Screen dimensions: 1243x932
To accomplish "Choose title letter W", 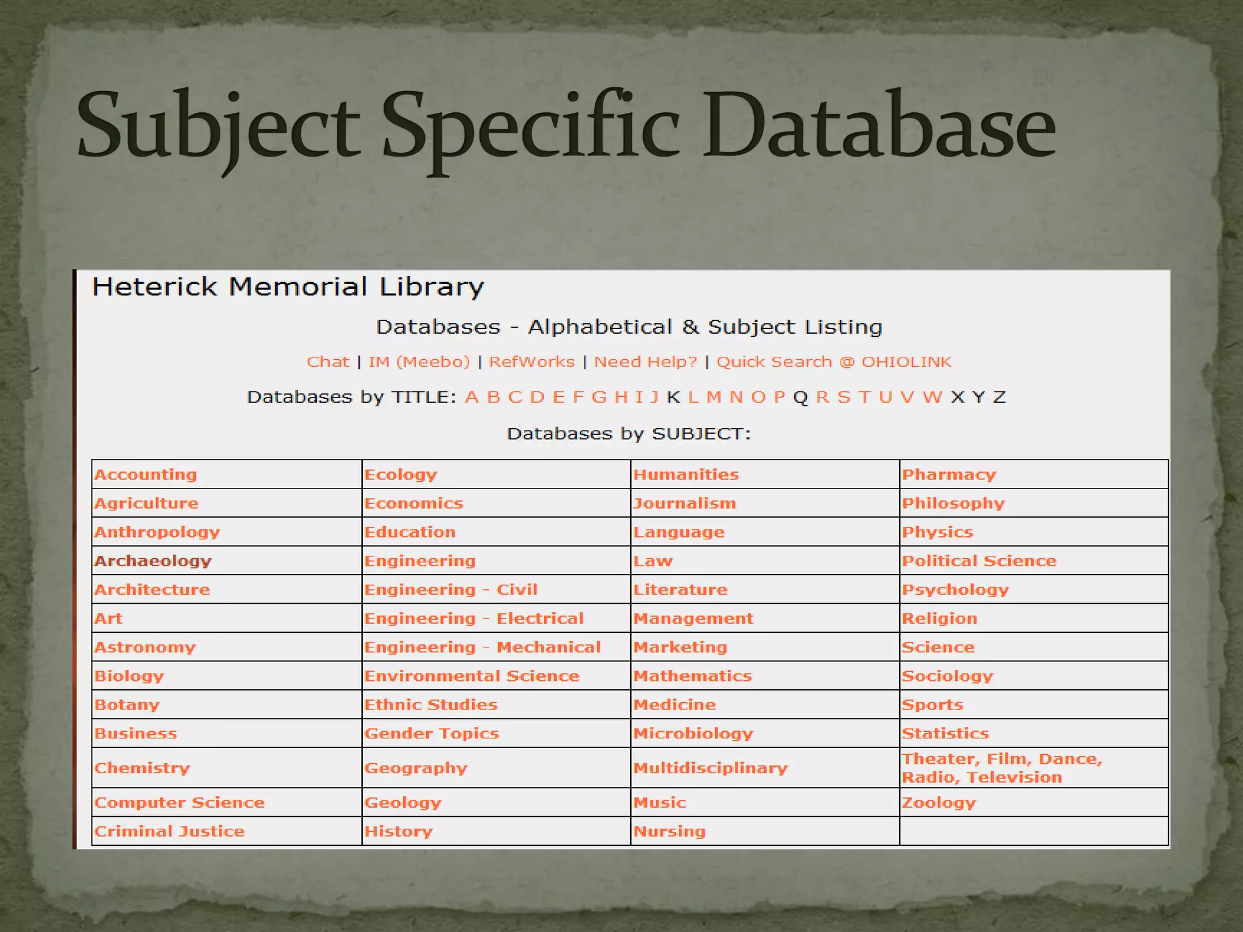I will [932, 397].
